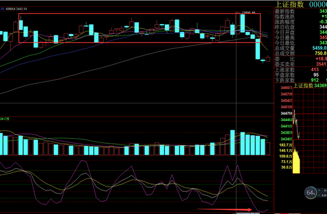Click the yellow intraday volume area

[297, 161]
